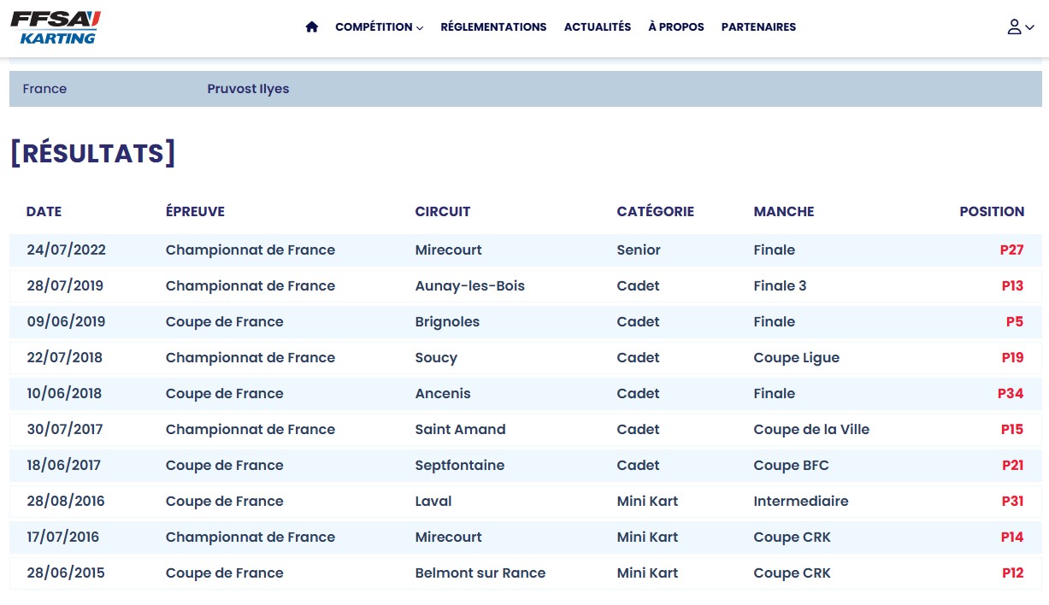Viewport: 1049px width, 605px height.
Task: Click the Date column header
Action: pos(44,212)
